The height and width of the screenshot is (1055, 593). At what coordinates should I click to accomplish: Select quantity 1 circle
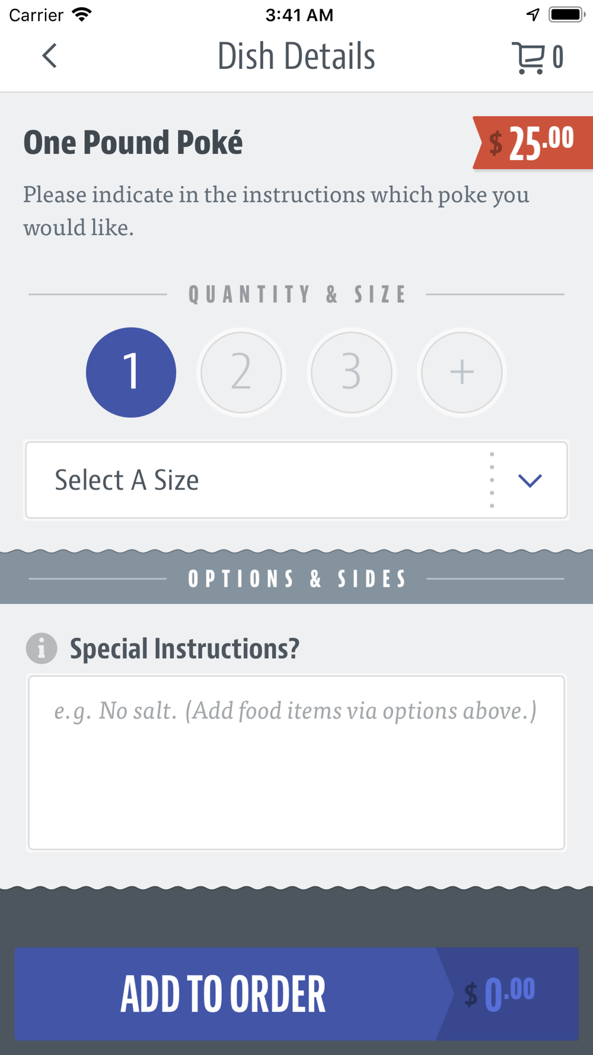[131, 372]
